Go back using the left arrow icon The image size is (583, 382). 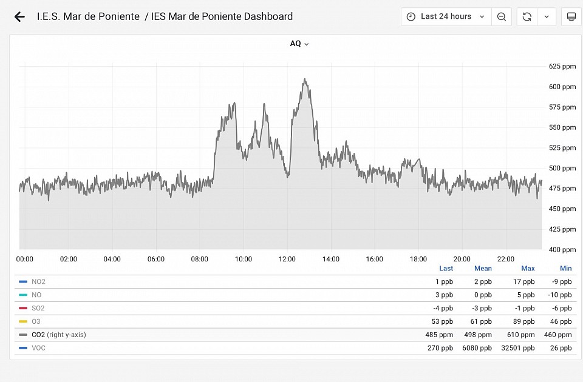coord(19,17)
